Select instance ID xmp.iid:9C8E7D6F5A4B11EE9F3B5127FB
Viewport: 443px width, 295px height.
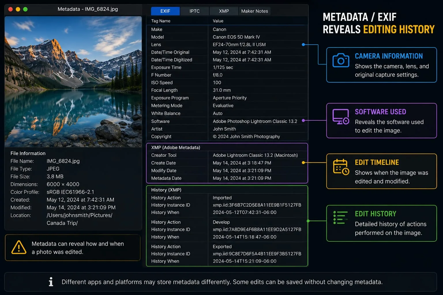(x=257, y=254)
